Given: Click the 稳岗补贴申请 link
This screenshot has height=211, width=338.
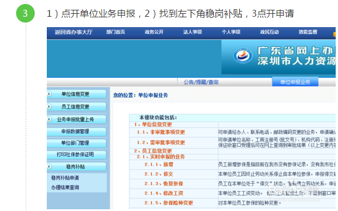Looking at the screenshot, I should (x=65, y=178).
